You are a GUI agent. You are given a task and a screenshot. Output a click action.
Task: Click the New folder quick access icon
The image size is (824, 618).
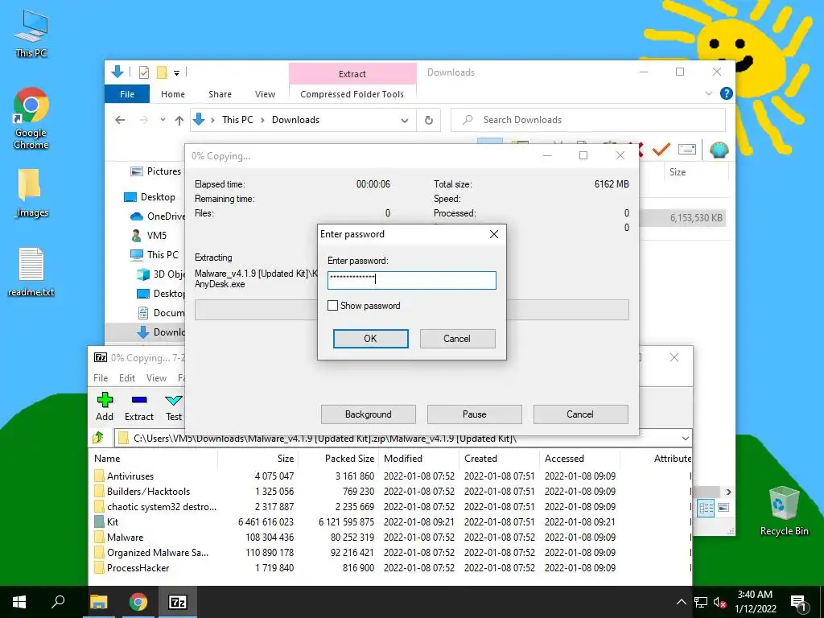[162, 72]
